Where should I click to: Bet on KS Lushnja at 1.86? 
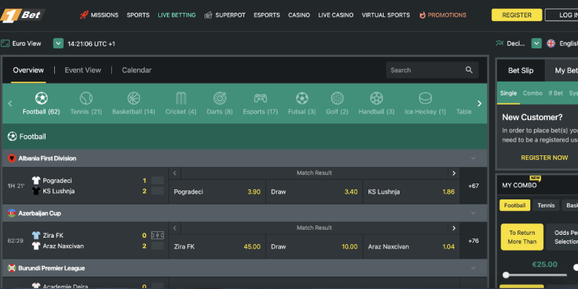(411, 191)
